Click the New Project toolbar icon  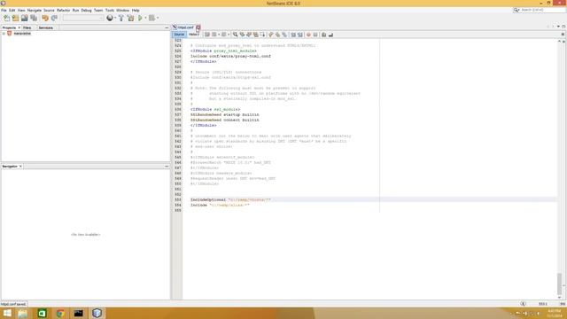(x=15, y=18)
